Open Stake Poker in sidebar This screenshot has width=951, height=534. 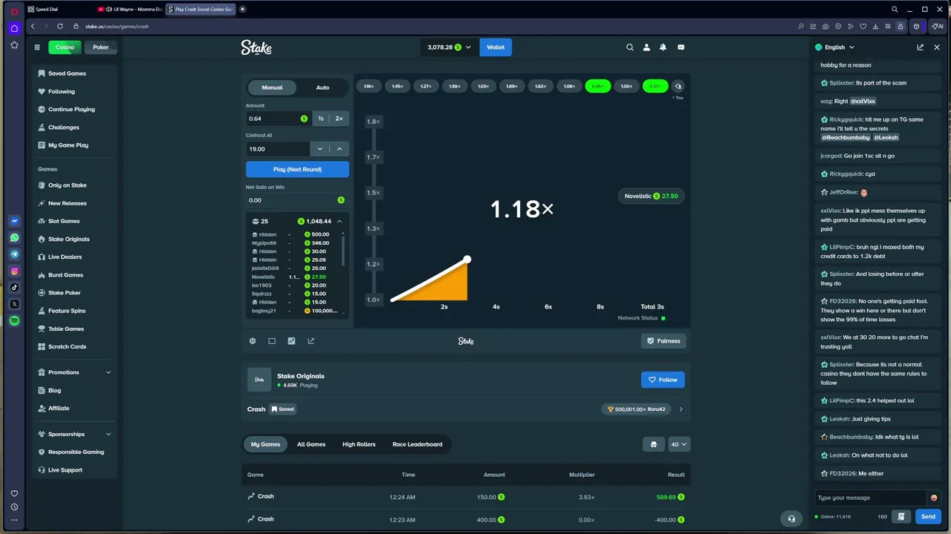(x=64, y=293)
